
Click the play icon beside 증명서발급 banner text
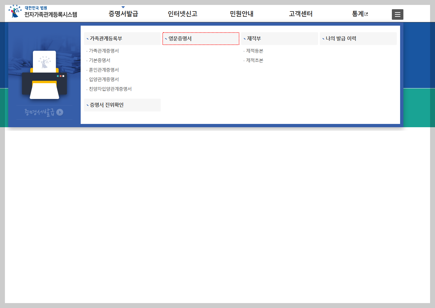(x=60, y=112)
